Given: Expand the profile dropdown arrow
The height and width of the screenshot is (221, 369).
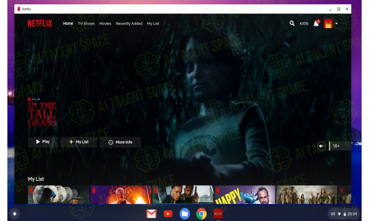Looking at the screenshot, I should [x=337, y=24].
